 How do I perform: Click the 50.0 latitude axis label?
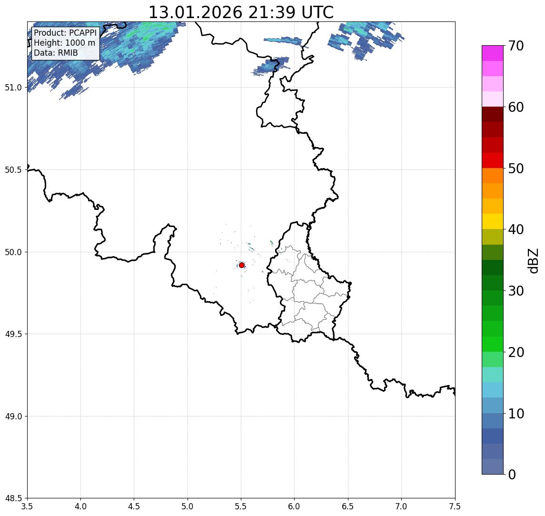(x=13, y=252)
